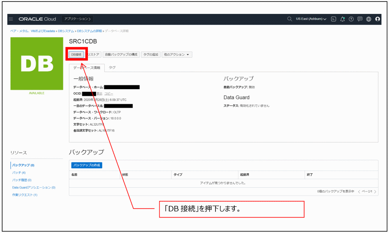Select バックアップ (0) in resources
Image resolution: width=389 pixels, height=233 pixels.
23,165
